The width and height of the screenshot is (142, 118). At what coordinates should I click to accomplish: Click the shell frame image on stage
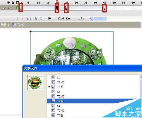pyautogui.click(x=70, y=51)
